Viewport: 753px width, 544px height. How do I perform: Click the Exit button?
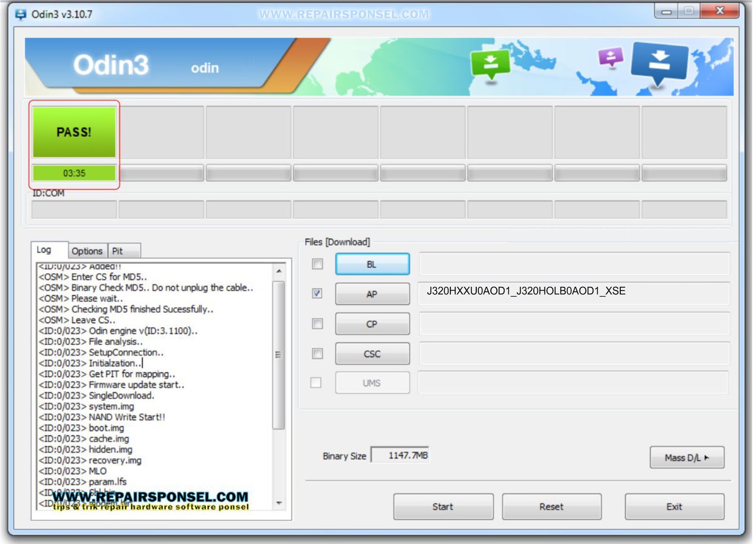tap(674, 506)
